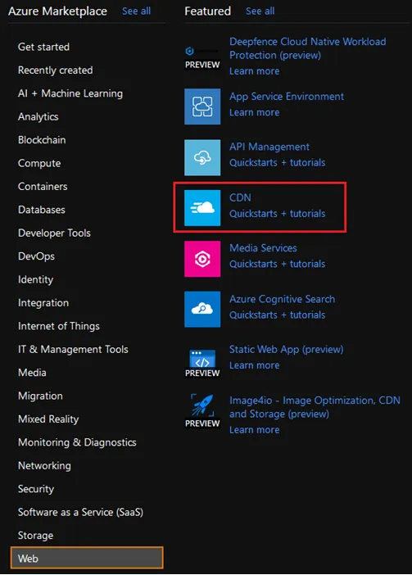Open the Image4io rocket icon
The width and height of the screenshot is (412, 575).
pyautogui.click(x=202, y=410)
